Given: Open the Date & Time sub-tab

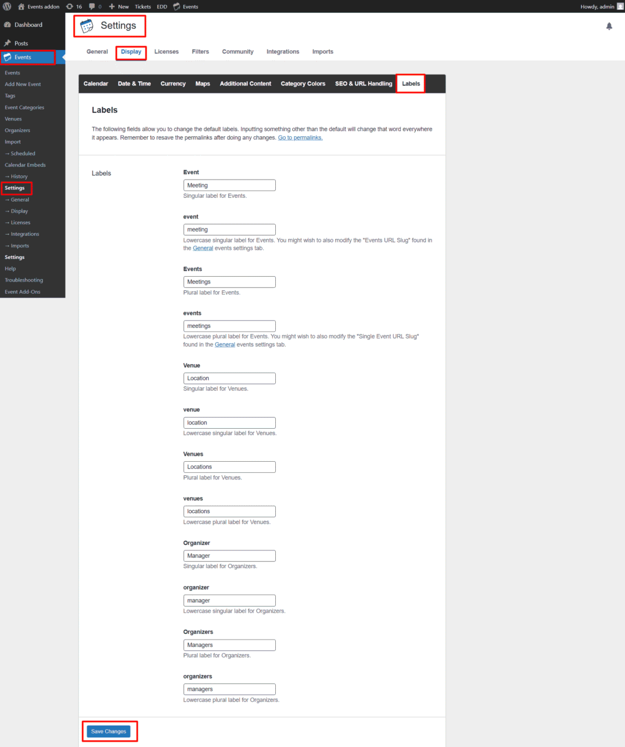Looking at the screenshot, I should pos(134,84).
